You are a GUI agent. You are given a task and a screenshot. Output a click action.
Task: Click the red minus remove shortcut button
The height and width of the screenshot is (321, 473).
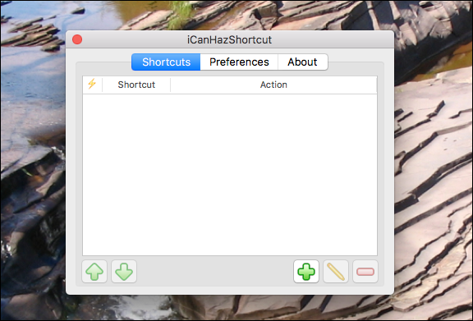point(365,272)
